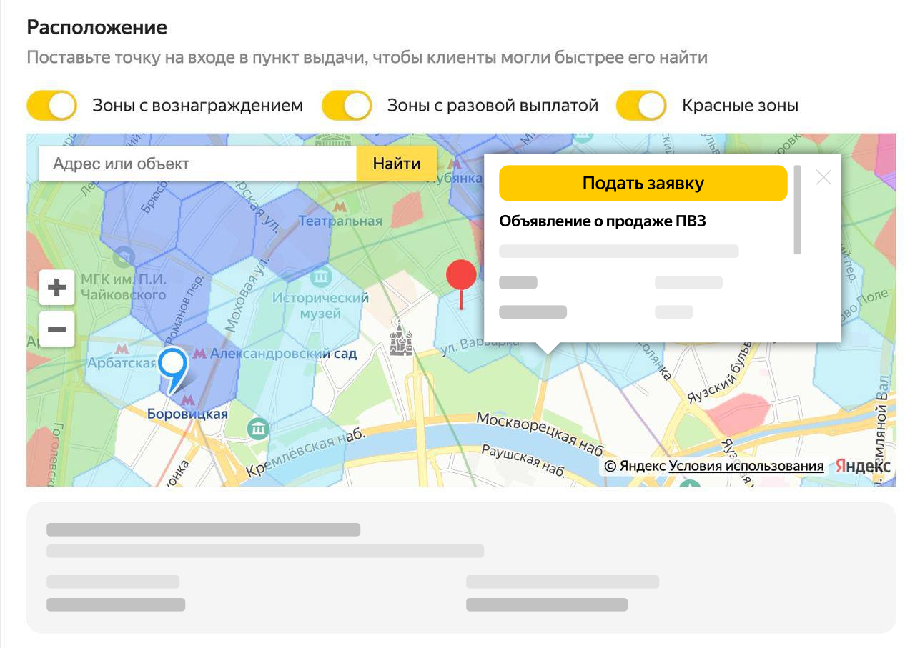Click the red map pin marker
The height and width of the screenshot is (648, 915).
(461, 276)
